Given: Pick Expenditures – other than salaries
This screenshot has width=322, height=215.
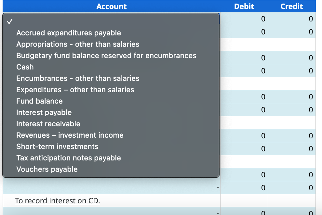Looking at the screenshot, I should pyautogui.click(x=111, y=90).
